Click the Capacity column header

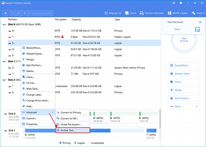click(x=76, y=19)
